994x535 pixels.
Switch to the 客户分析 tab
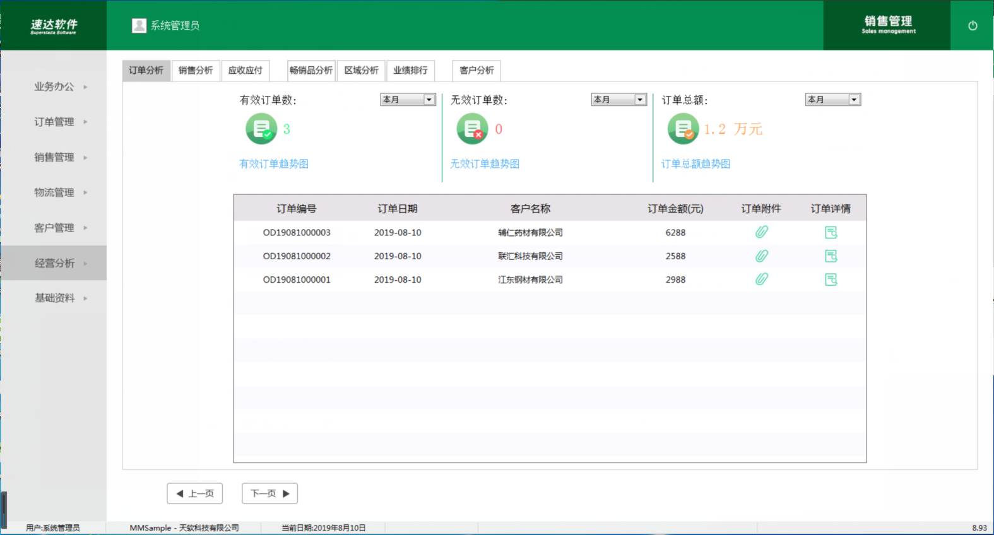click(476, 70)
